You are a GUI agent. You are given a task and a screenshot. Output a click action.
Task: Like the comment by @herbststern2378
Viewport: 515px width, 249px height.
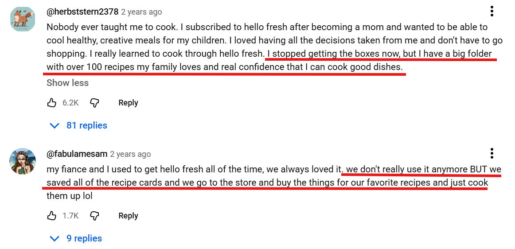coord(52,103)
